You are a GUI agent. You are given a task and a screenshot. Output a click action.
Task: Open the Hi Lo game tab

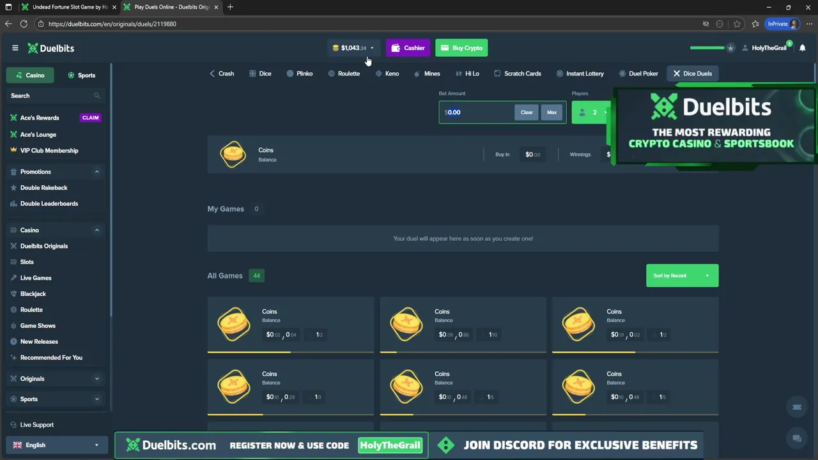point(467,73)
